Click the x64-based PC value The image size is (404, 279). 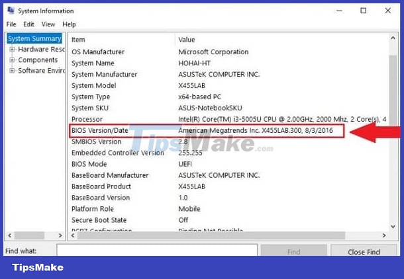click(x=199, y=97)
